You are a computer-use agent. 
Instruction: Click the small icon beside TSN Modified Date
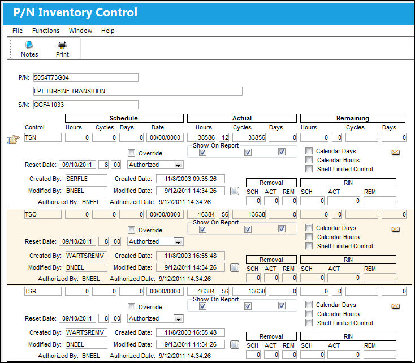[235, 191]
